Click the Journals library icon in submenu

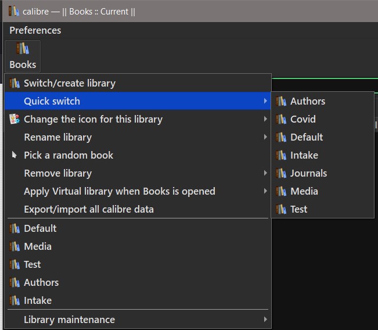coord(282,173)
